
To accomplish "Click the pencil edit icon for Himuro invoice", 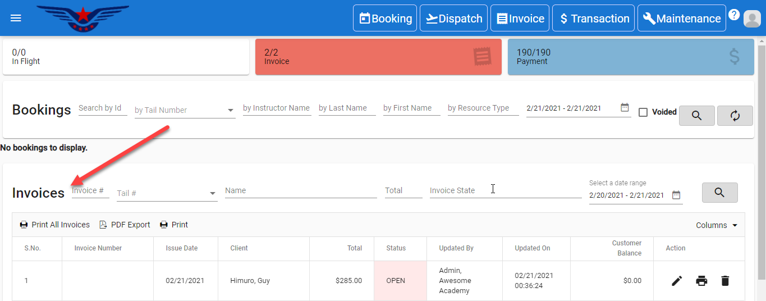I will coord(677,281).
